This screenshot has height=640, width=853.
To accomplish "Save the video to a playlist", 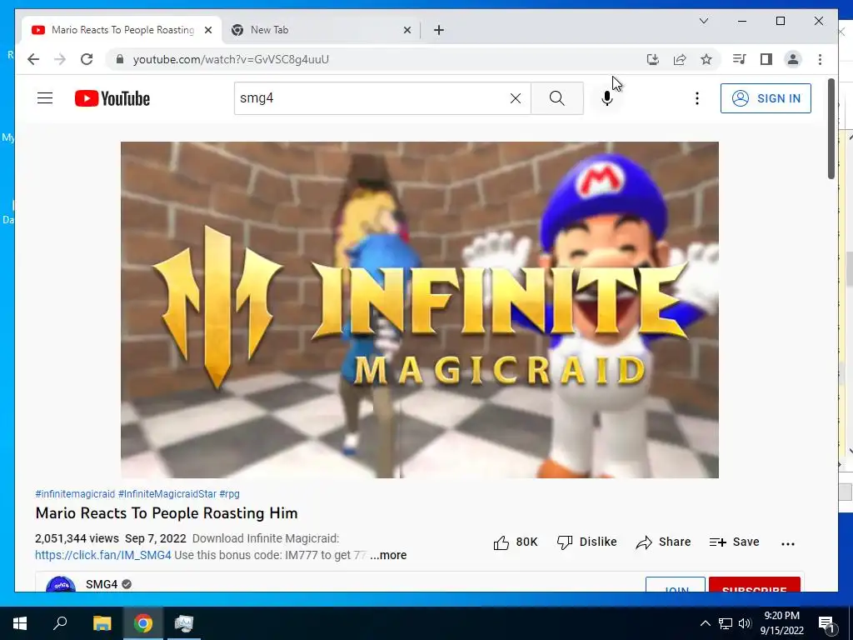I will coord(735,542).
